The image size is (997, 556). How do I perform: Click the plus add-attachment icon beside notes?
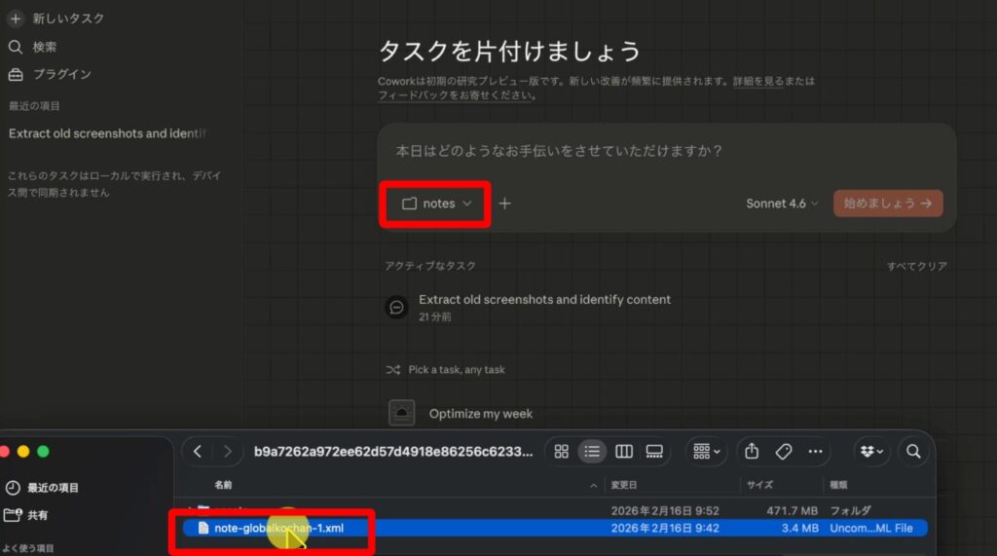click(x=505, y=204)
